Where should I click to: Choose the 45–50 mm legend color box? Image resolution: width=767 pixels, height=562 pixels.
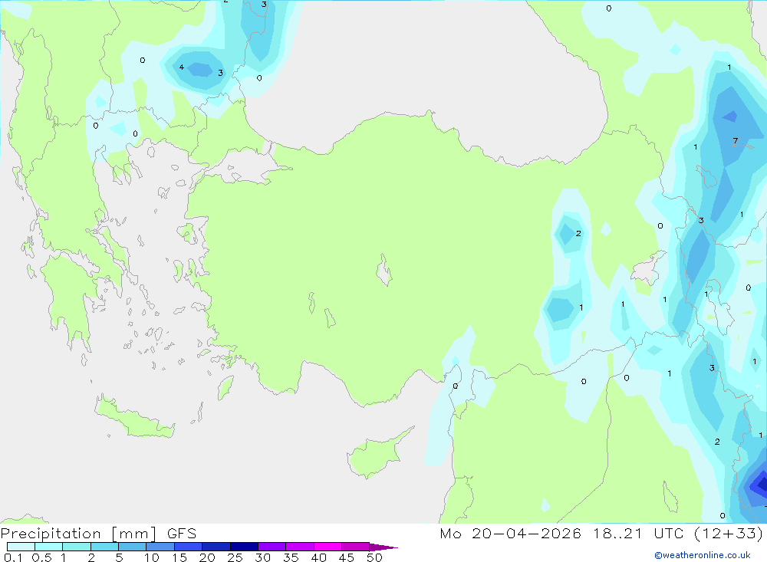[356, 547]
